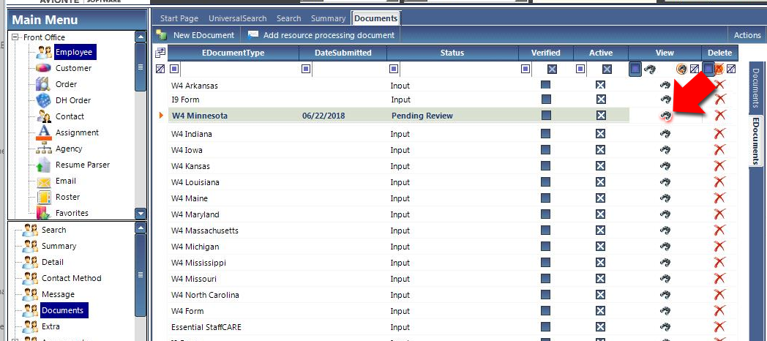The height and width of the screenshot is (341, 767).
Task: Select the W4 North Carolina row text
Action: coord(205,295)
